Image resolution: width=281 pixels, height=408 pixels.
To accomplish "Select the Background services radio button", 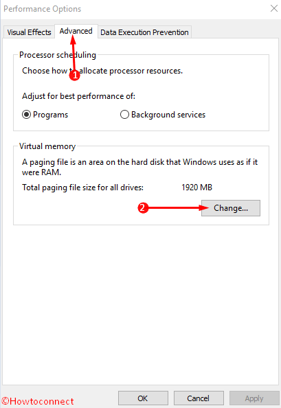I will pyautogui.click(x=124, y=115).
